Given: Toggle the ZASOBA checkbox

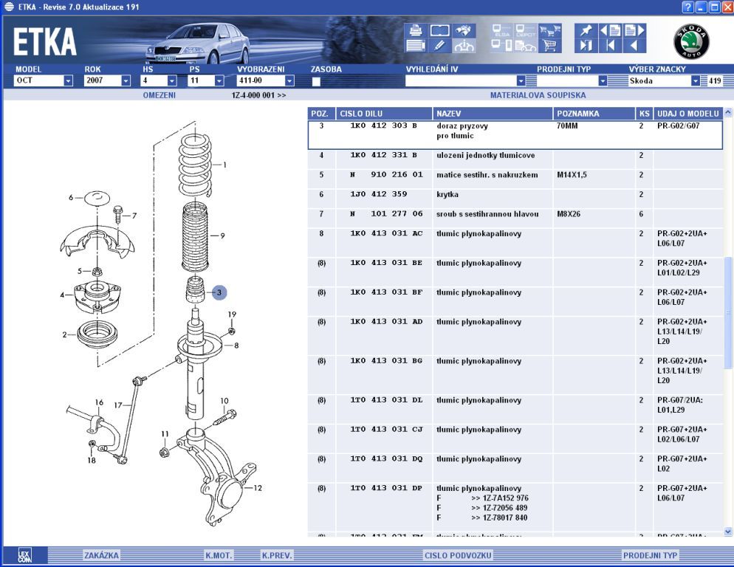Looking at the screenshot, I should pos(316,81).
